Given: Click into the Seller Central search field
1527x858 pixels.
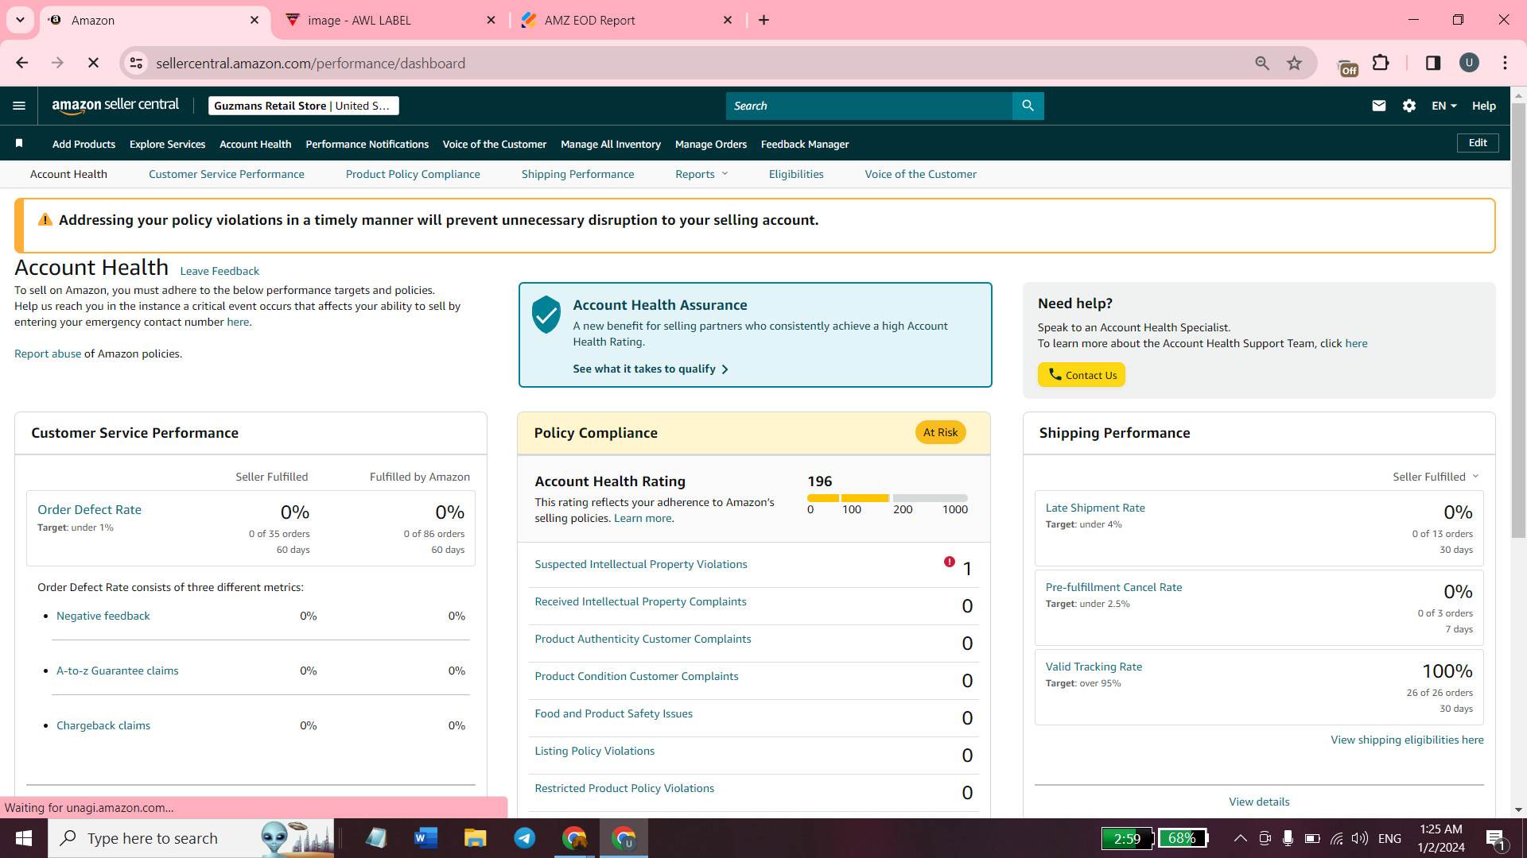Looking at the screenshot, I should tap(868, 106).
